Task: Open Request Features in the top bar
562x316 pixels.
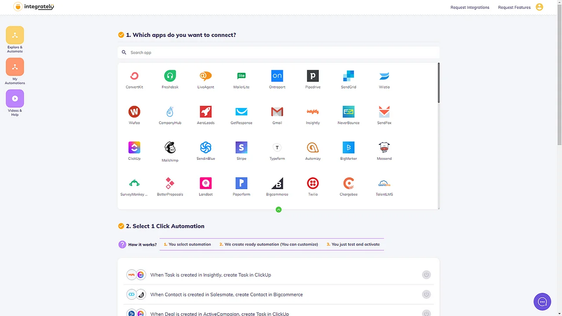Action: click(x=514, y=7)
